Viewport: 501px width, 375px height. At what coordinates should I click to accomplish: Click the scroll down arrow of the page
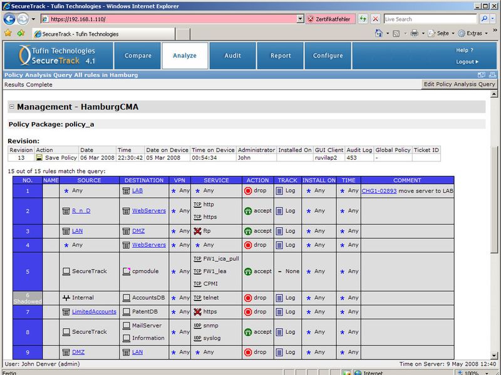pos(494,356)
